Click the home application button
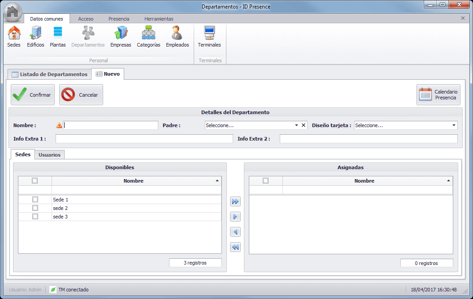This screenshot has width=473, height=299. (x=13, y=12)
